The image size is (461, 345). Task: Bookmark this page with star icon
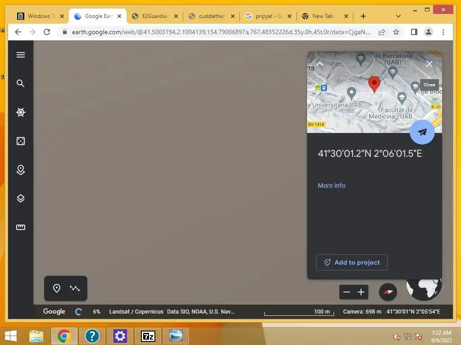[396, 32]
